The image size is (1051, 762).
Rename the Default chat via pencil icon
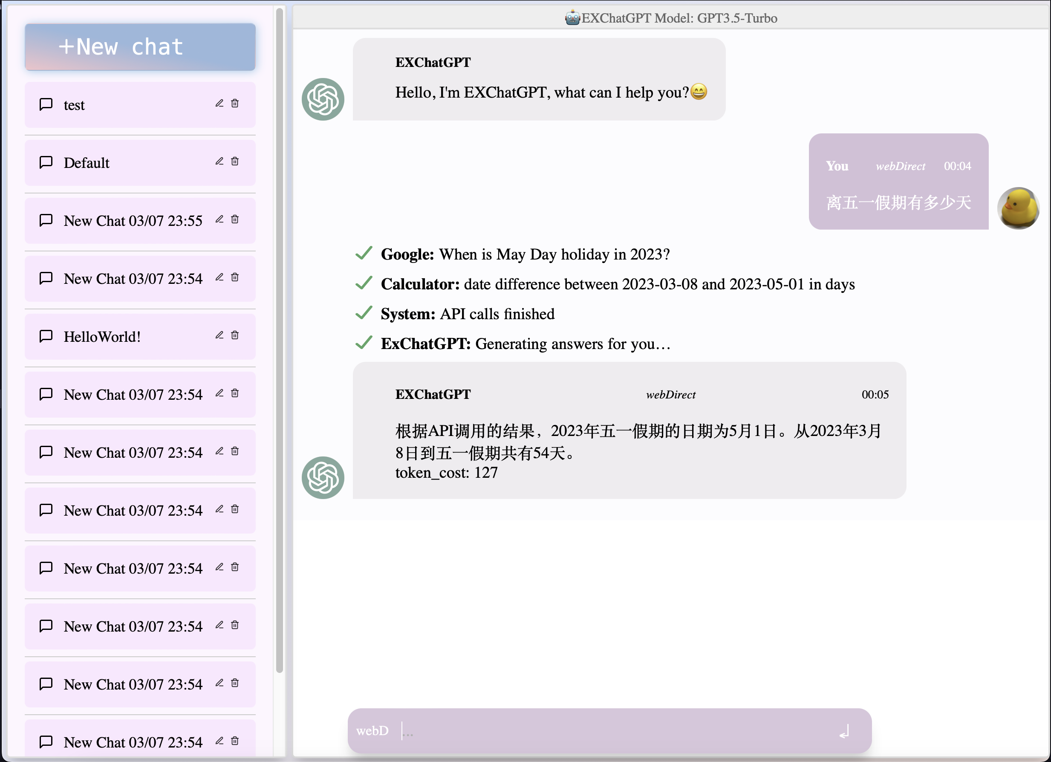click(219, 161)
